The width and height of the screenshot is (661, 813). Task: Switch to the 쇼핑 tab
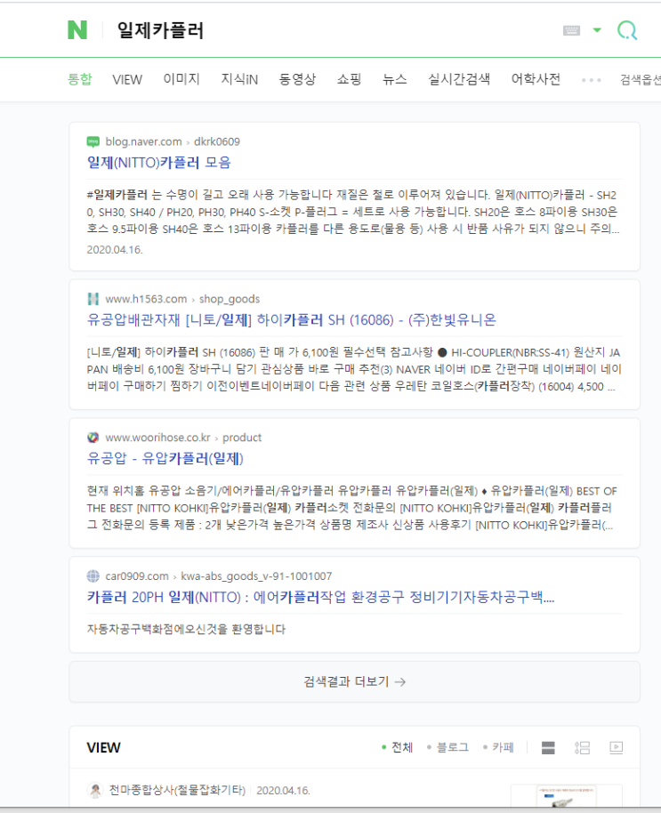[349, 79]
